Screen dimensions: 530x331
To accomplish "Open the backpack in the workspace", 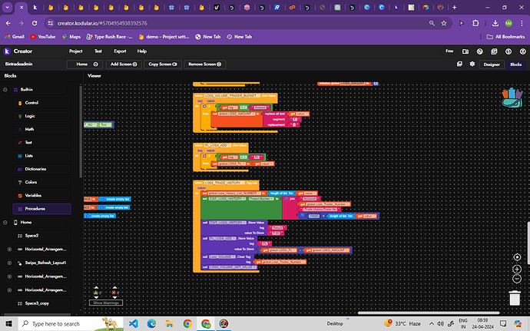I will tap(510, 96).
